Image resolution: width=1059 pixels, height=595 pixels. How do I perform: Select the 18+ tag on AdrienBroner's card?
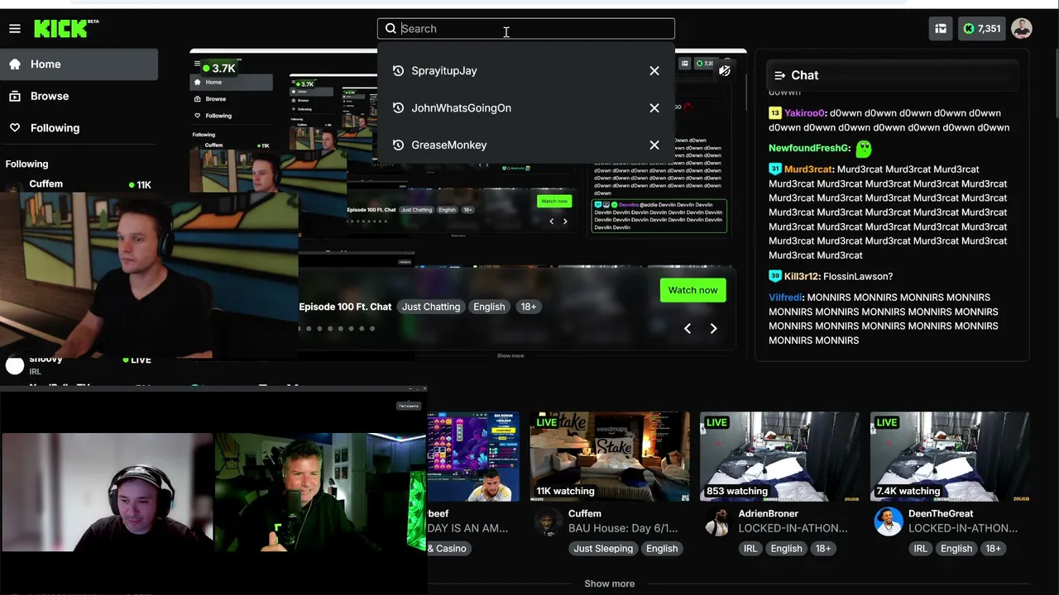tap(823, 549)
